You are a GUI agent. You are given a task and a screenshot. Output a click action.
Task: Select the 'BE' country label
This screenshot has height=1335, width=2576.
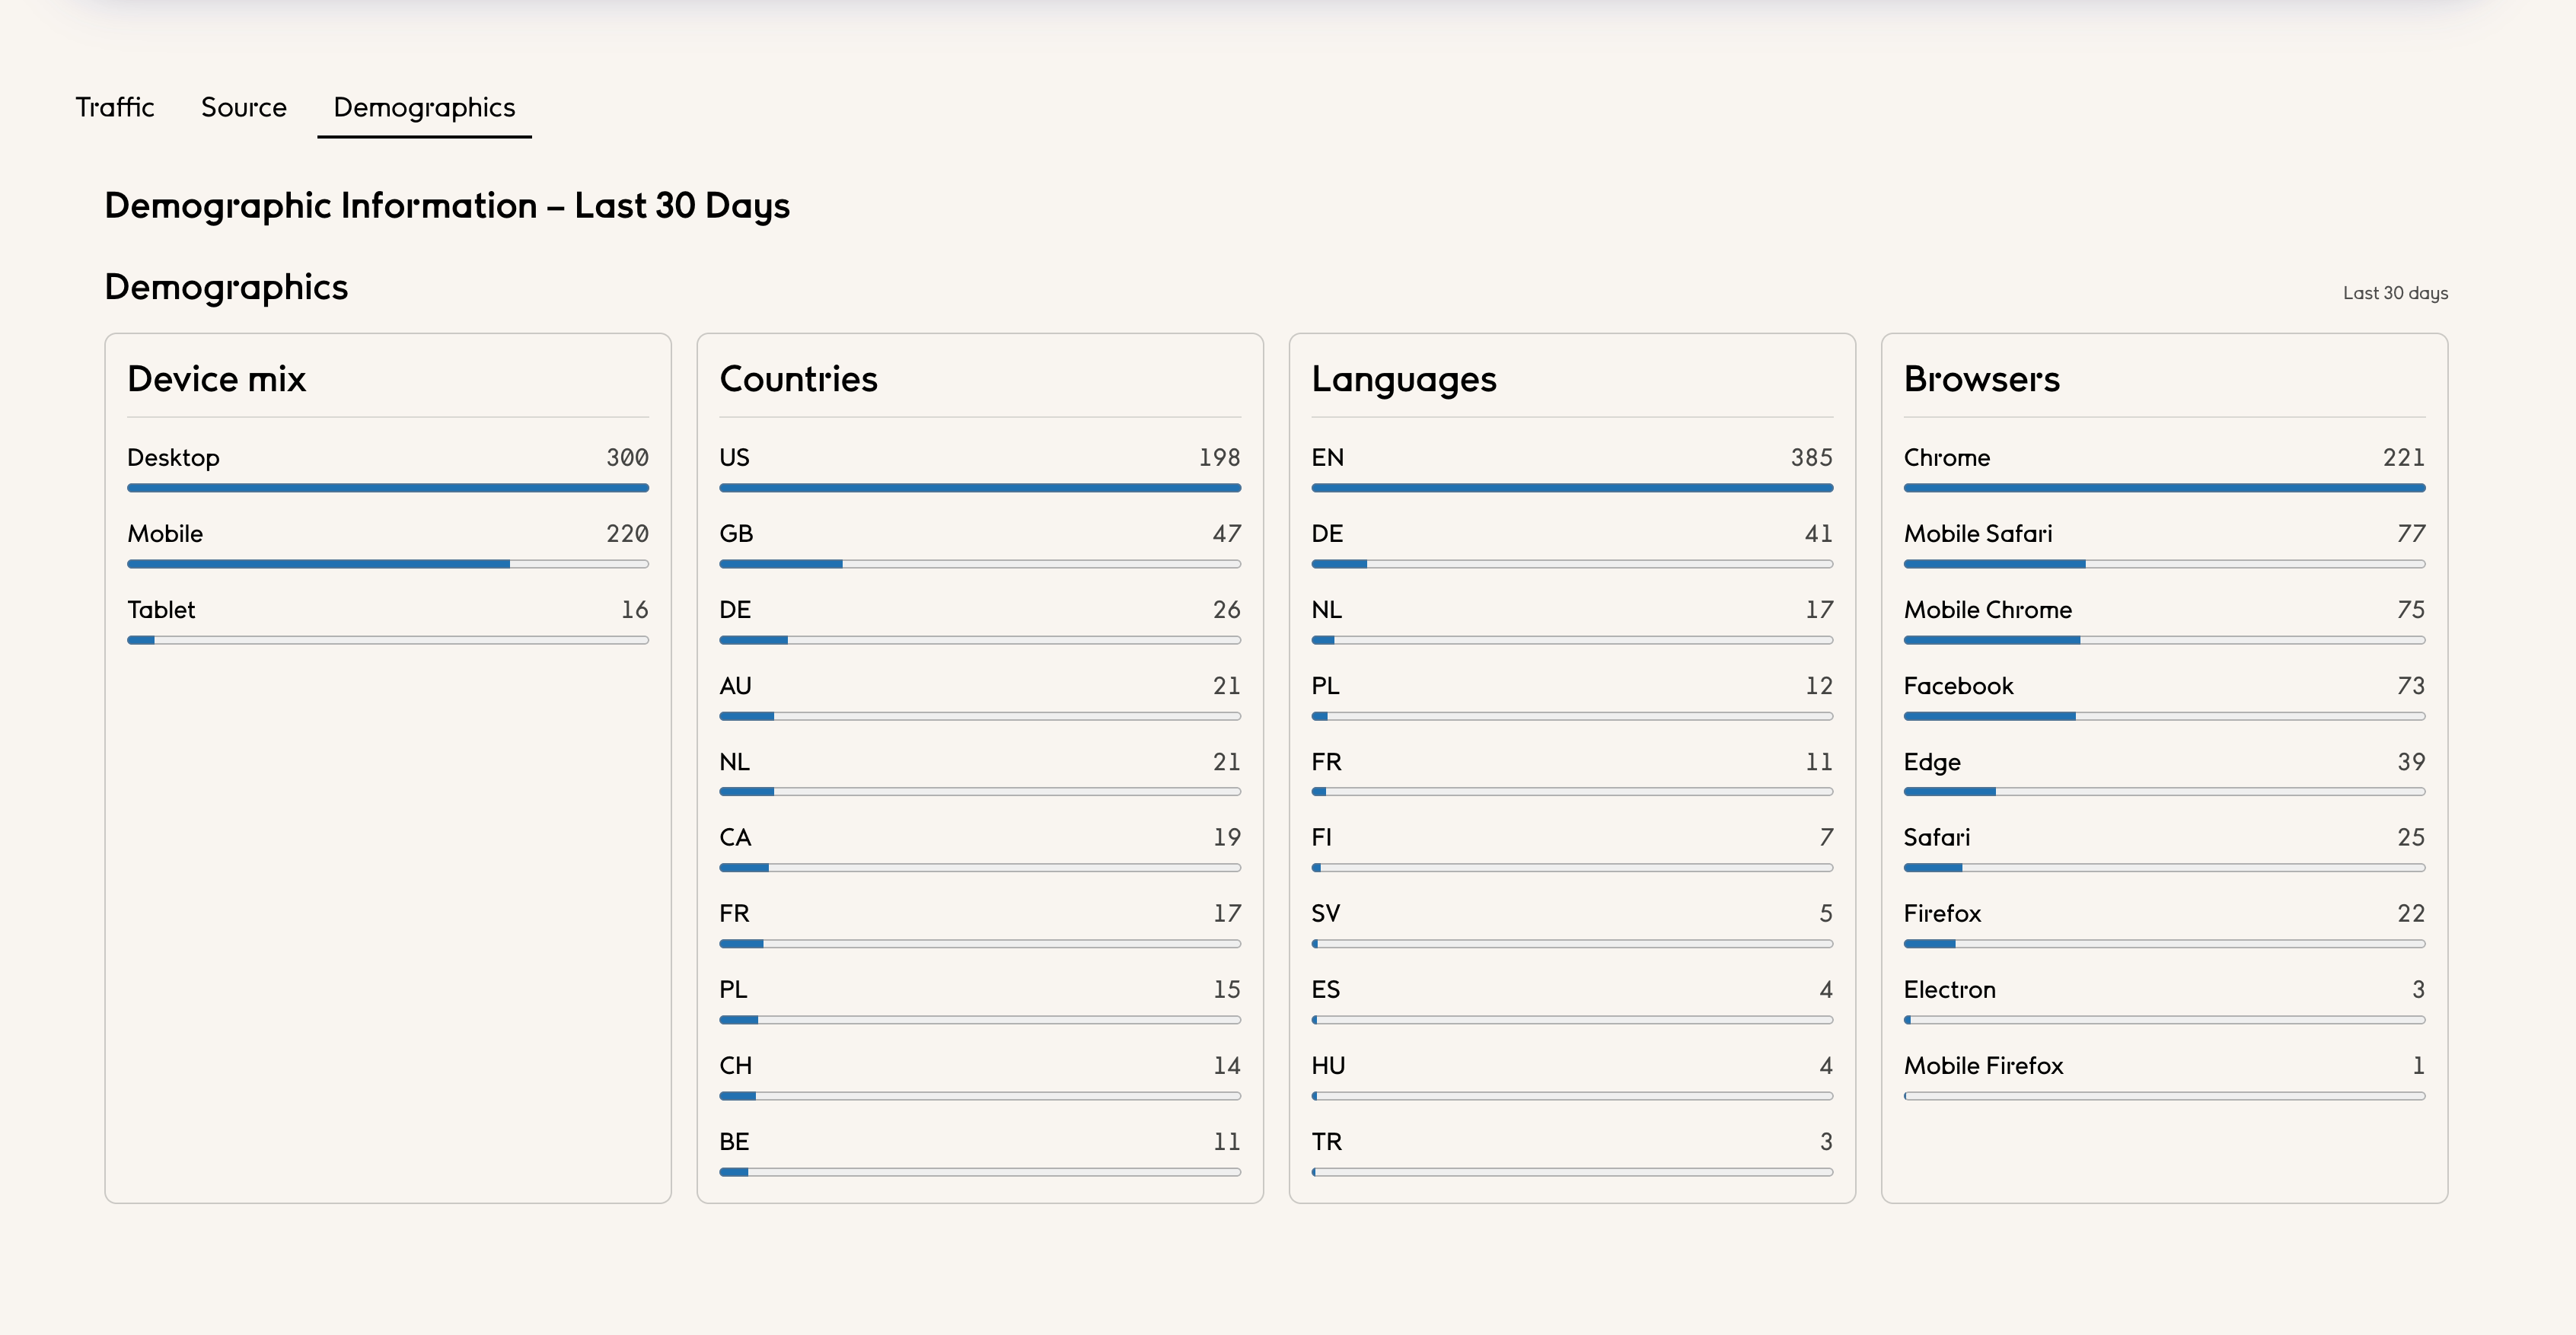pos(734,1141)
